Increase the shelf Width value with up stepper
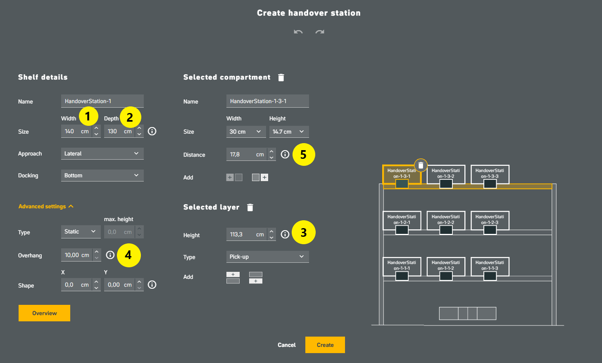This screenshot has height=363, width=602. coord(96,128)
